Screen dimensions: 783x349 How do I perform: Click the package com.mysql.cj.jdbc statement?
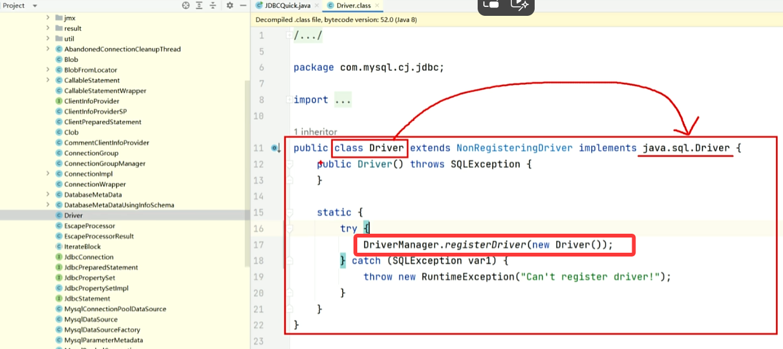tap(369, 68)
